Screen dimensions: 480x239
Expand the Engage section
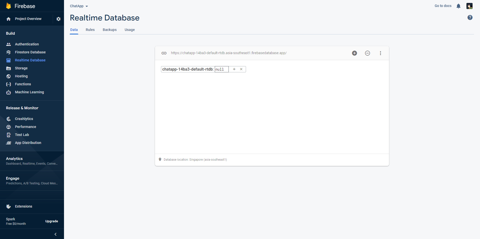click(32, 181)
